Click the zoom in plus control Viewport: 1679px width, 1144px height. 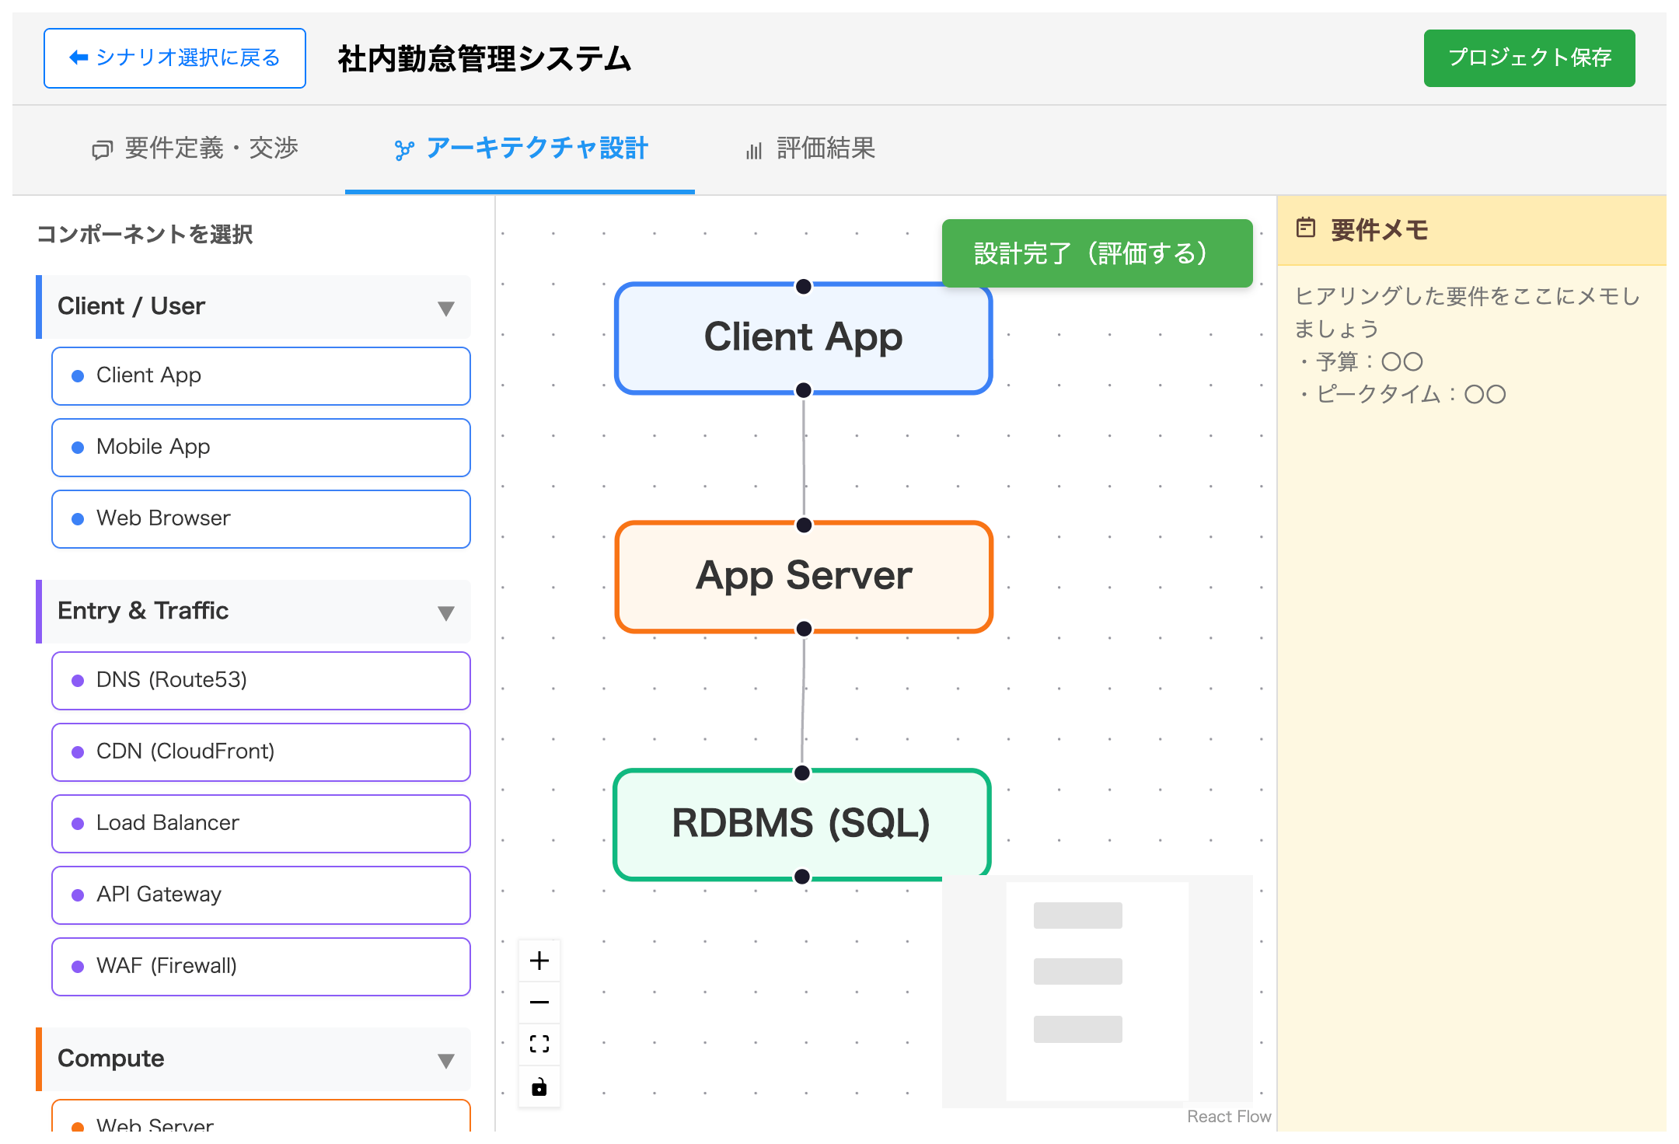539,961
